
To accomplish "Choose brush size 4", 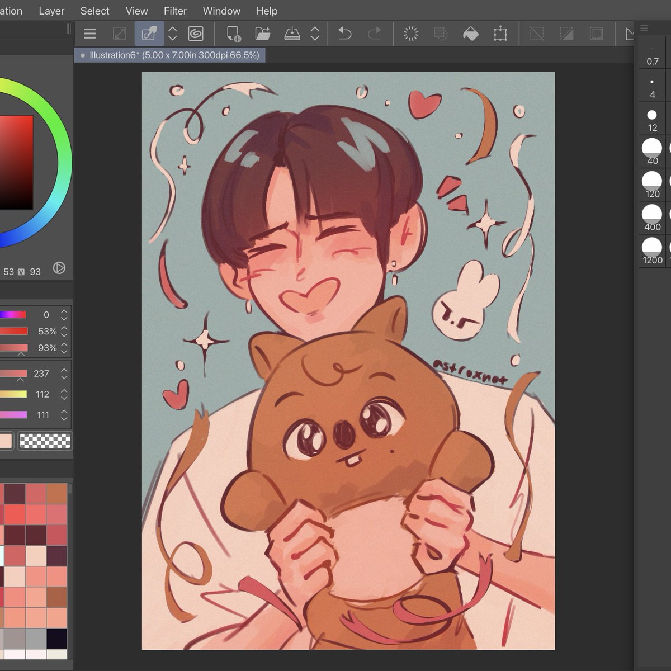I will click(653, 89).
